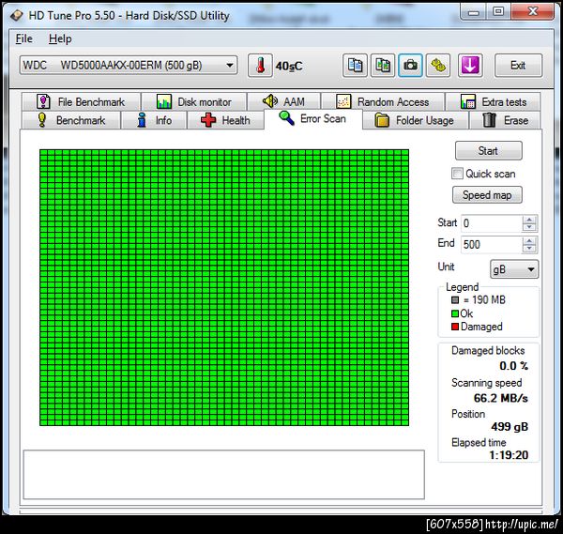Screen dimensions: 563x534
Task: Go to the Random Access tab
Action: coord(383,101)
